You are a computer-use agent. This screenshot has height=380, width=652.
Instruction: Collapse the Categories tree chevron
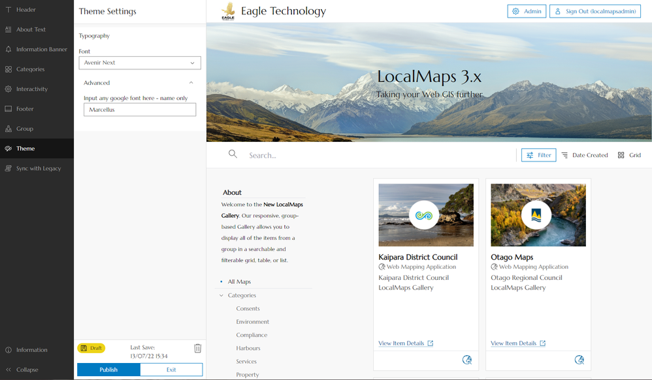[221, 296]
